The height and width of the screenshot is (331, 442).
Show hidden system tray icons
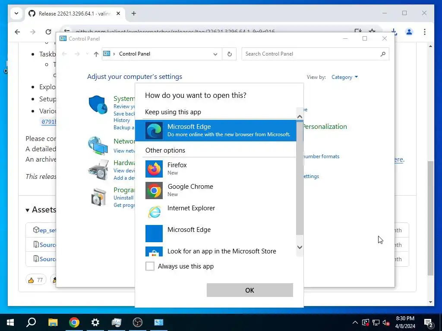[x=355, y=322]
